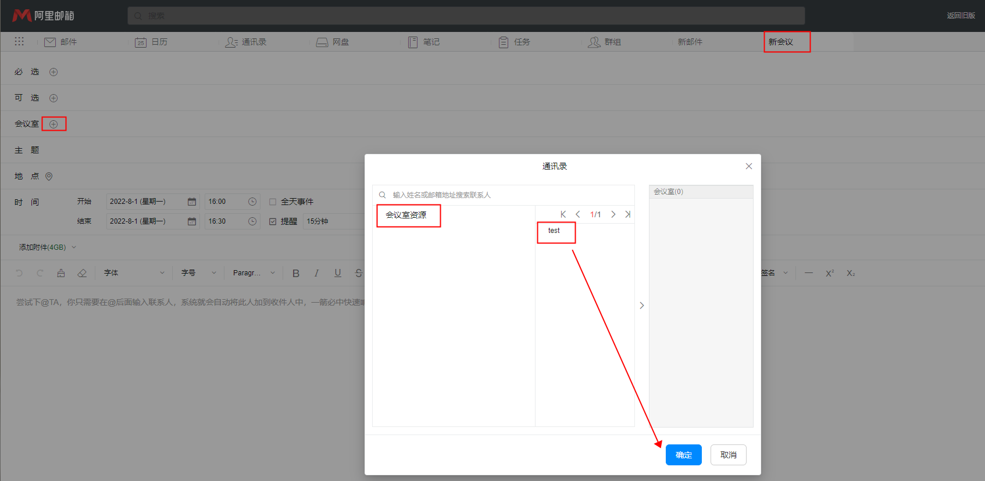The width and height of the screenshot is (985, 481).
Task: Click the contact search field in dialog
Action: point(504,195)
